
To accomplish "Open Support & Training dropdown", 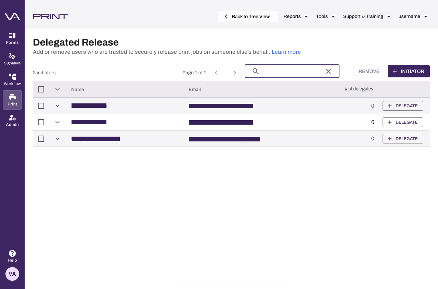I will click(367, 16).
